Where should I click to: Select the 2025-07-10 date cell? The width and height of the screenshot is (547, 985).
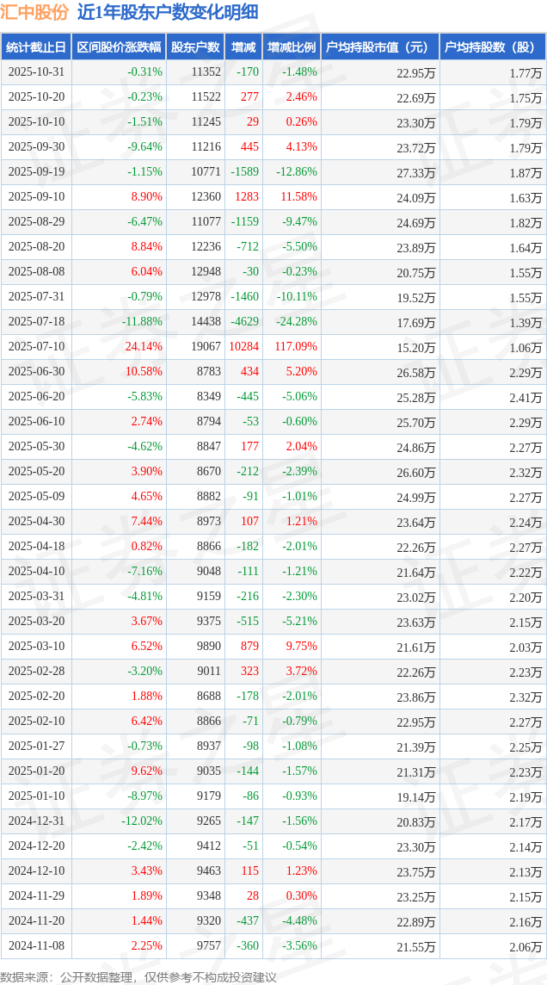[36, 347]
